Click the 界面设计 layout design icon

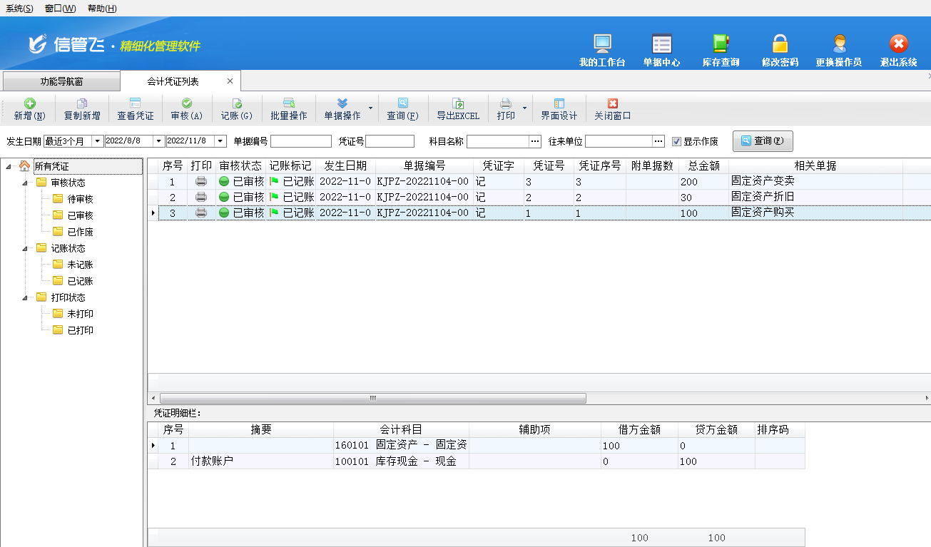click(559, 104)
